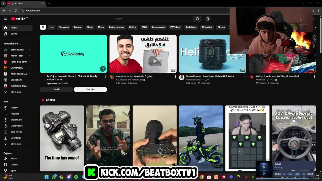Viewport: 322px width, 181px height.
Task: Open the KADI NEWS 5:39 video thumbnail
Action: 143,54
